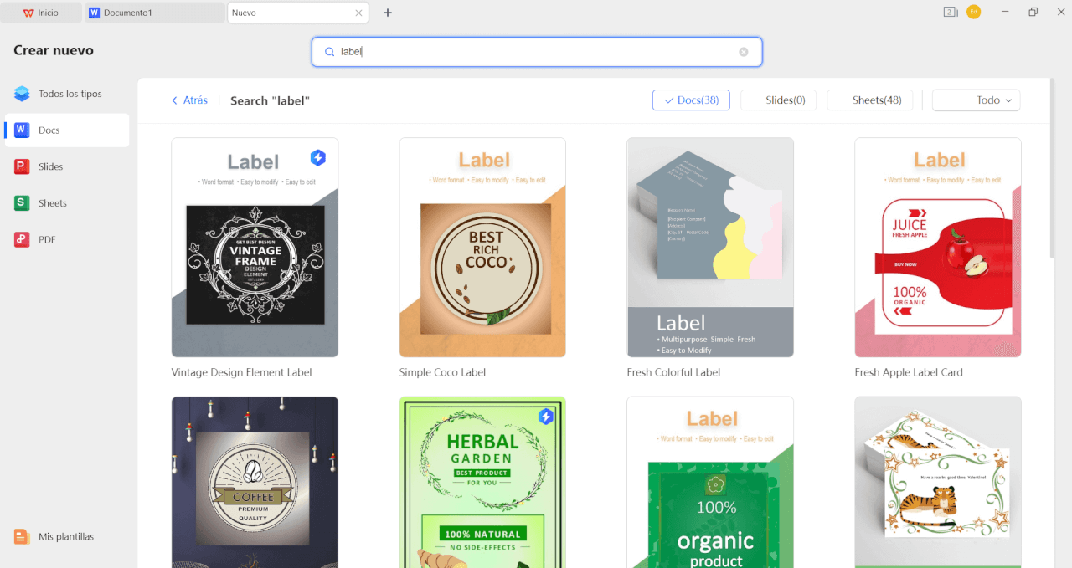This screenshot has width=1072, height=568.
Task: Click the red Slides P icon
Action: coord(22,166)
